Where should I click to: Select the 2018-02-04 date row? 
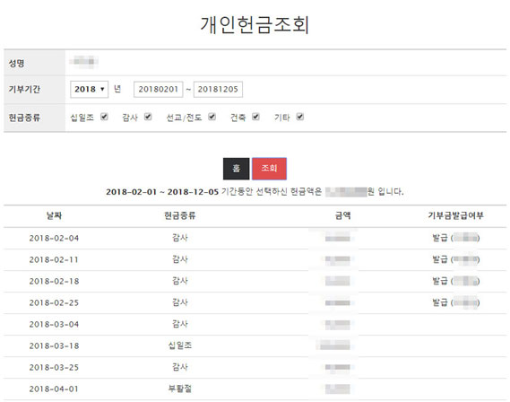point(255,239)
